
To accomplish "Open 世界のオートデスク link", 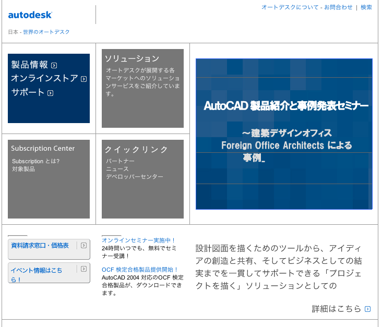I will [x=46, y=32].
